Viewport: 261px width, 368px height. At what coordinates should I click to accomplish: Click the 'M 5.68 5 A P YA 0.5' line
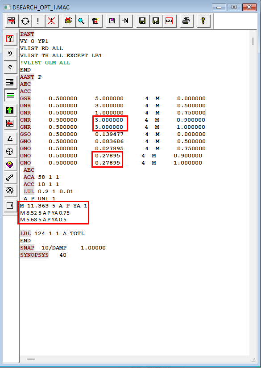pyautogui.click(x=43, y=220)
